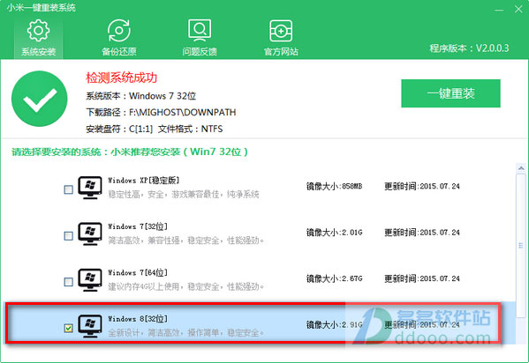Click the Windows 8[32位] monitor icon
Image resolution: width=529 pixels, height=363 pixels.
coord(90,326)
